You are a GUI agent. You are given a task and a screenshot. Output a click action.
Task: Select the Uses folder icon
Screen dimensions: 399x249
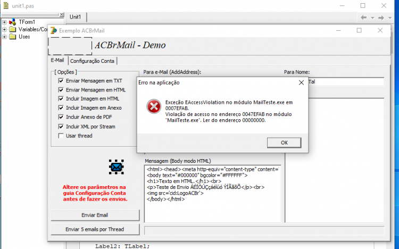pyautogui.click(x=12, y=37)
